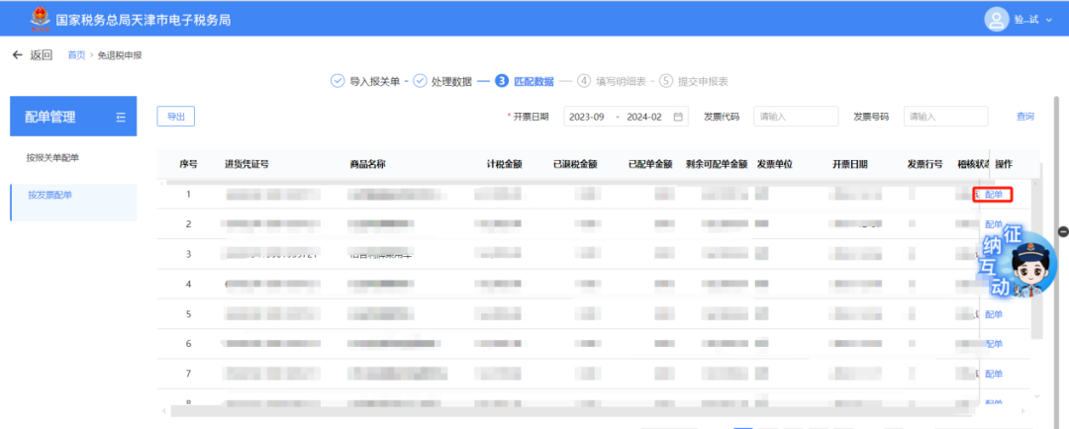Click the 免退税申报 breadcrumb

[x=120, y=55]
